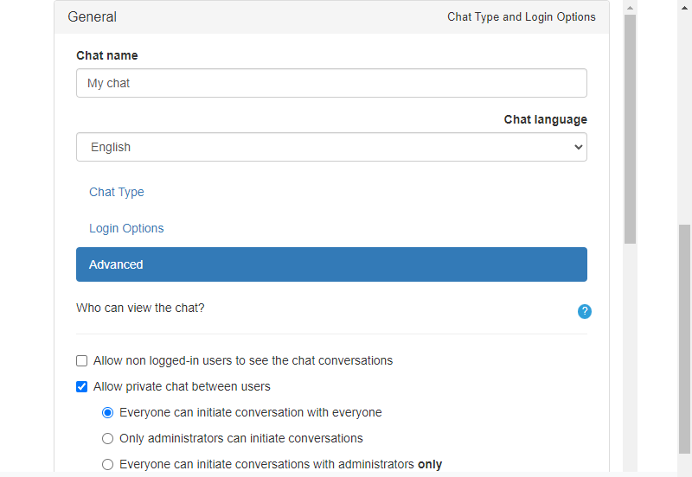Select the Advanced tab
692x477 pixels.
[331, 264]
